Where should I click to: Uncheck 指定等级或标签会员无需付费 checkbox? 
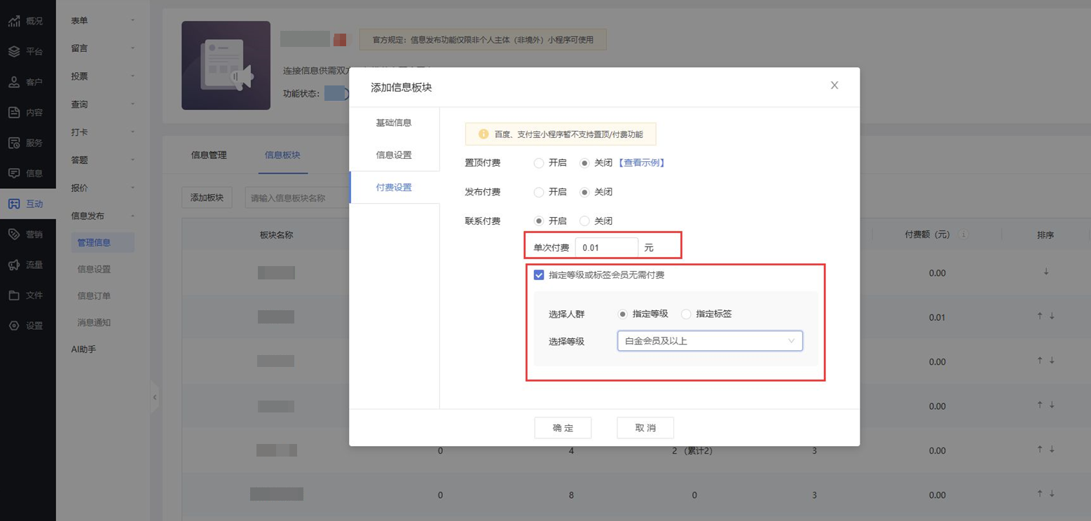click(x=539, y=275)
